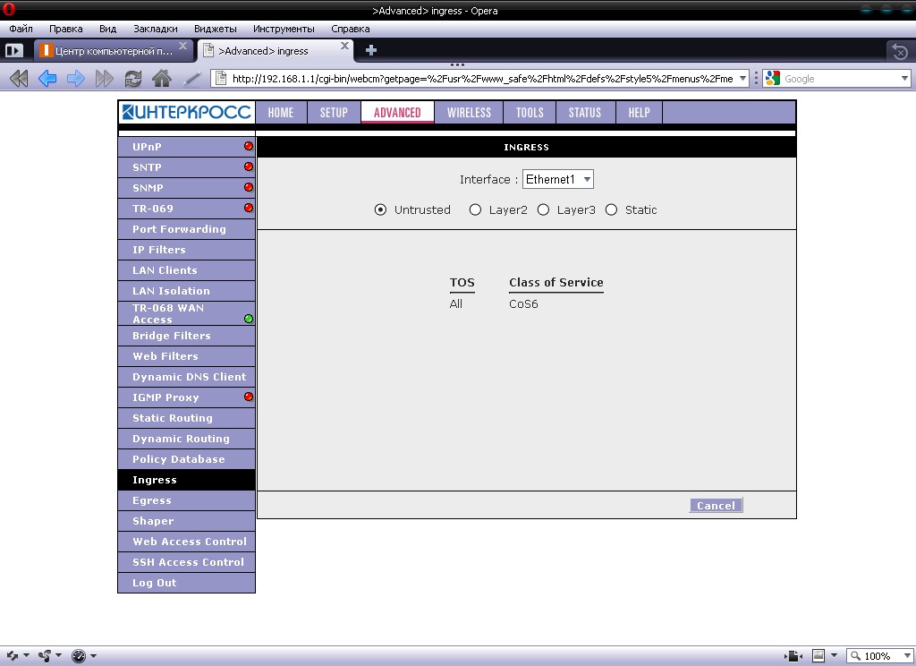
Task: Click the Fast Forward navigation button
Action: click(105, 79)
